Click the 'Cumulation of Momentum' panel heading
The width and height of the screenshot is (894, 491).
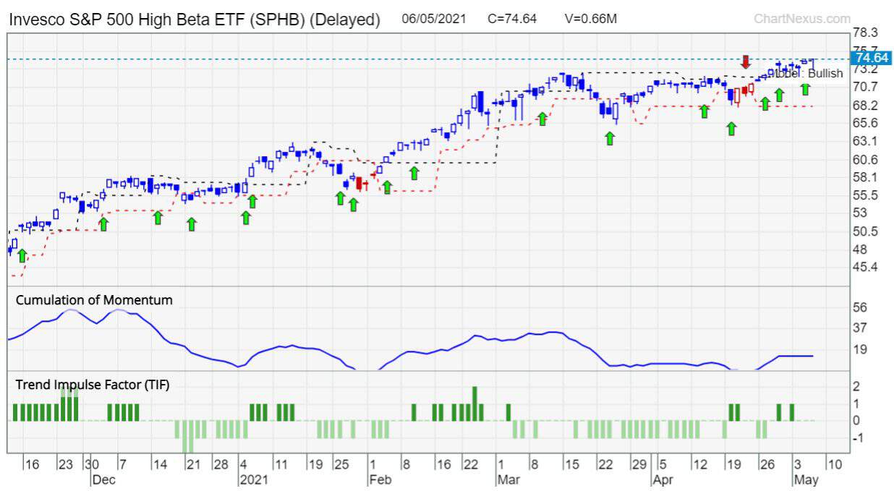pos(94,299)
